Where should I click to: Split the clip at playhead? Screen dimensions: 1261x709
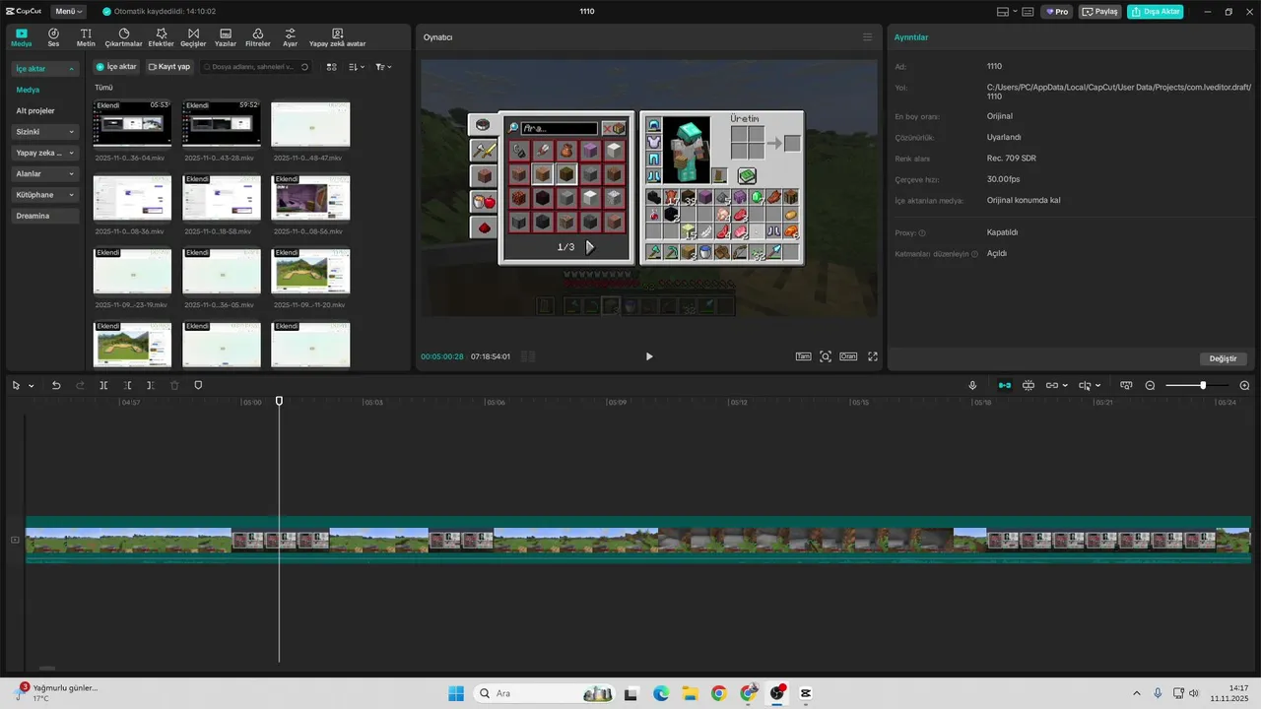[x=103, y=385]
